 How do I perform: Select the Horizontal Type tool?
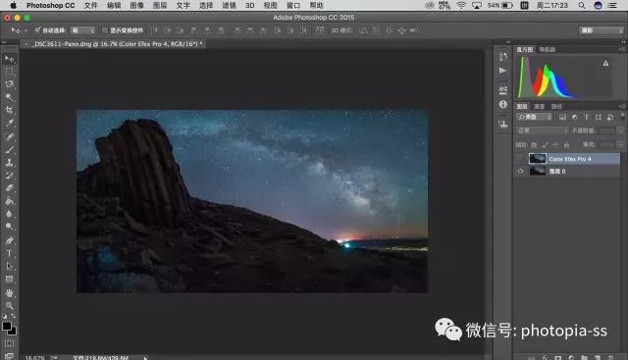point(9,253)
